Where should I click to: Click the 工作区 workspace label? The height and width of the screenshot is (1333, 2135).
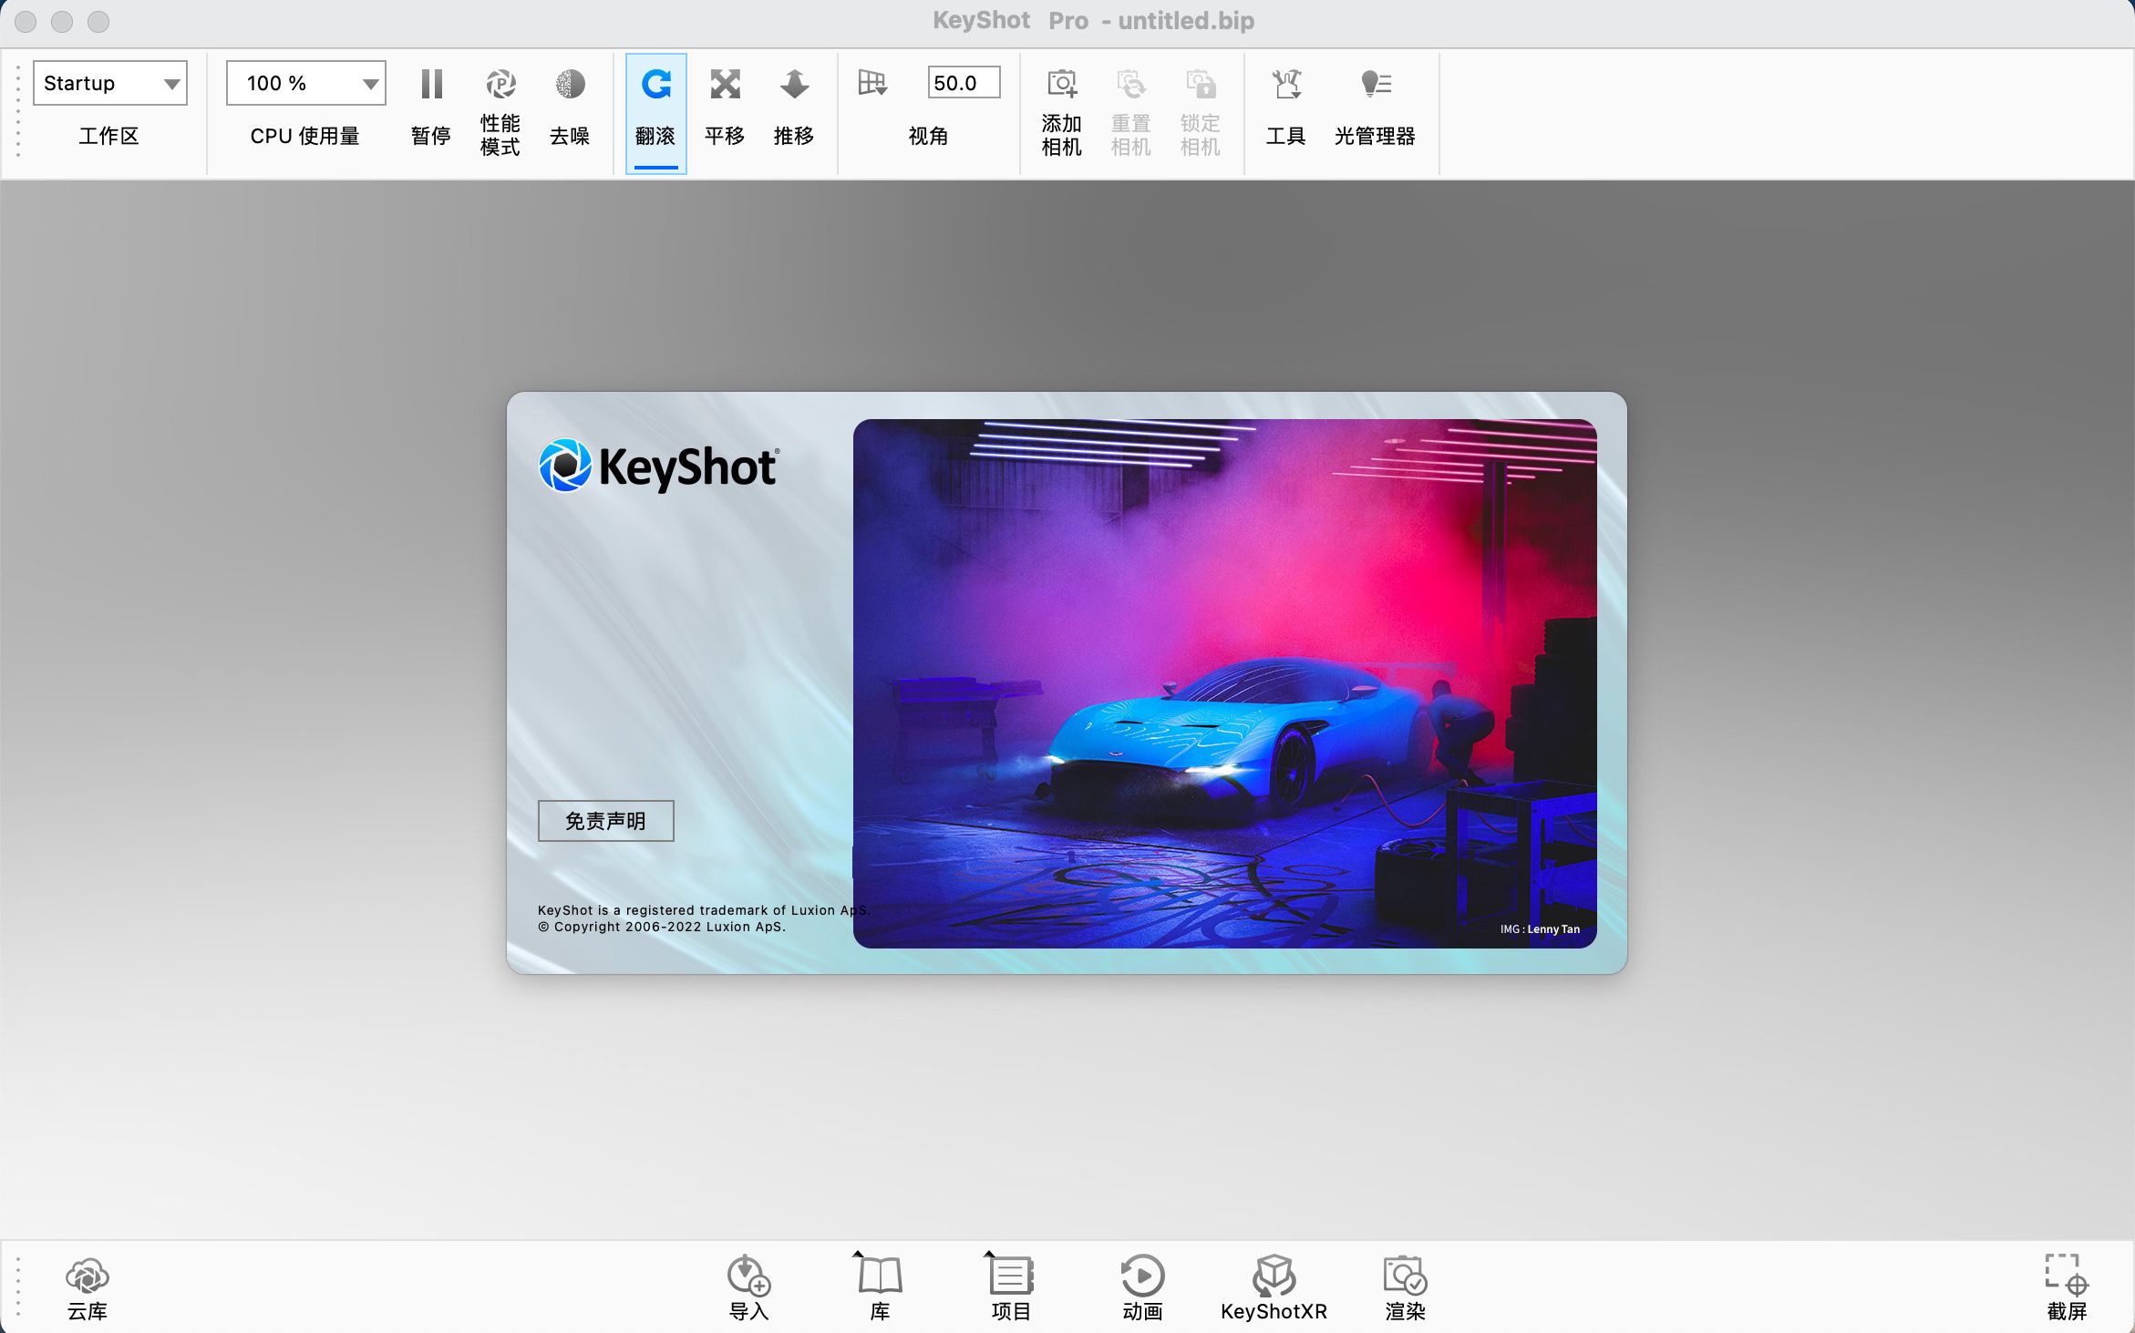[108, 136]
